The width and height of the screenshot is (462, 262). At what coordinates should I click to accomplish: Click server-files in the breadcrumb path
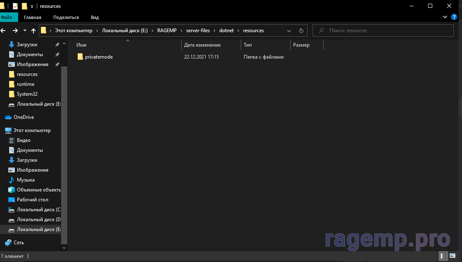coord(198,31)
